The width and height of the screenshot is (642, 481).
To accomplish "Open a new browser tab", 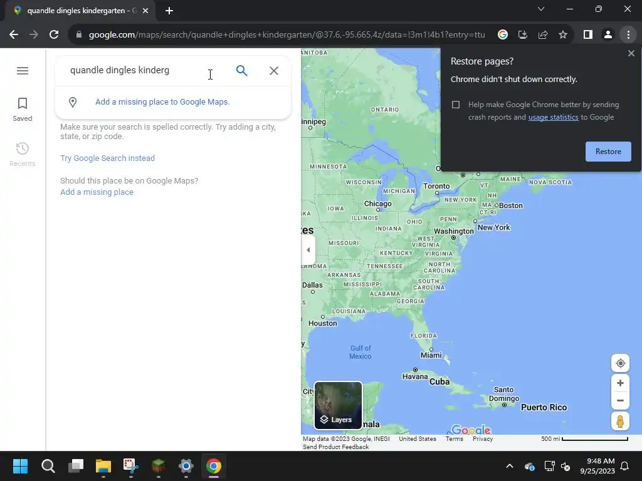I will [x=169, y=11].
